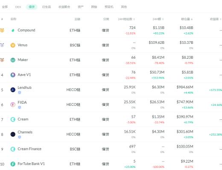Viewport: 222px width, 170px height.
Task: Open the Aave V1 project link
Action: click(x=24, y=75)
